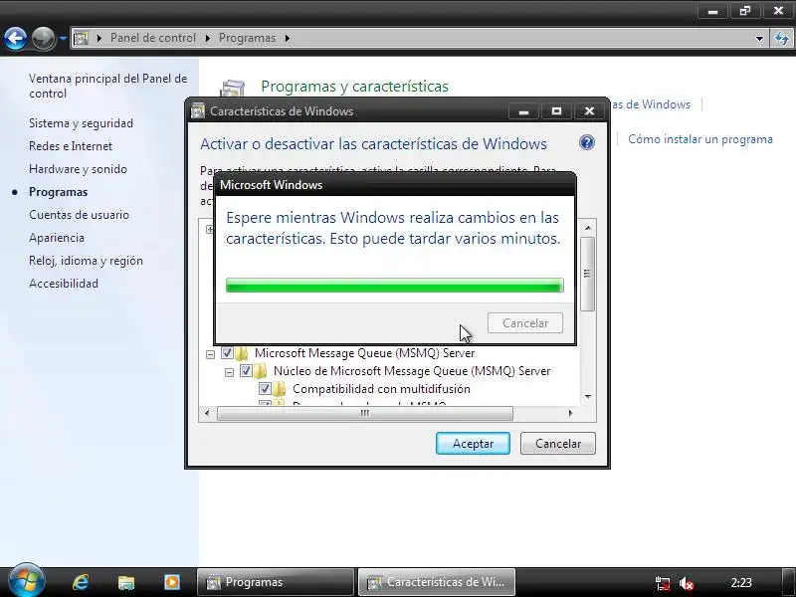Switch to Programas taskbar window

(x=276, y=582)
